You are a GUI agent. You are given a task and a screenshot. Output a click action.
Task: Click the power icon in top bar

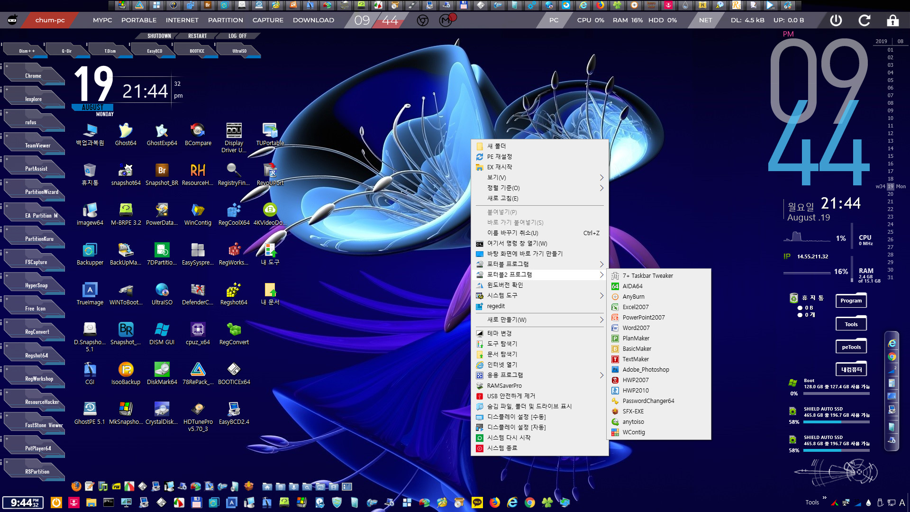click(836, 20)
